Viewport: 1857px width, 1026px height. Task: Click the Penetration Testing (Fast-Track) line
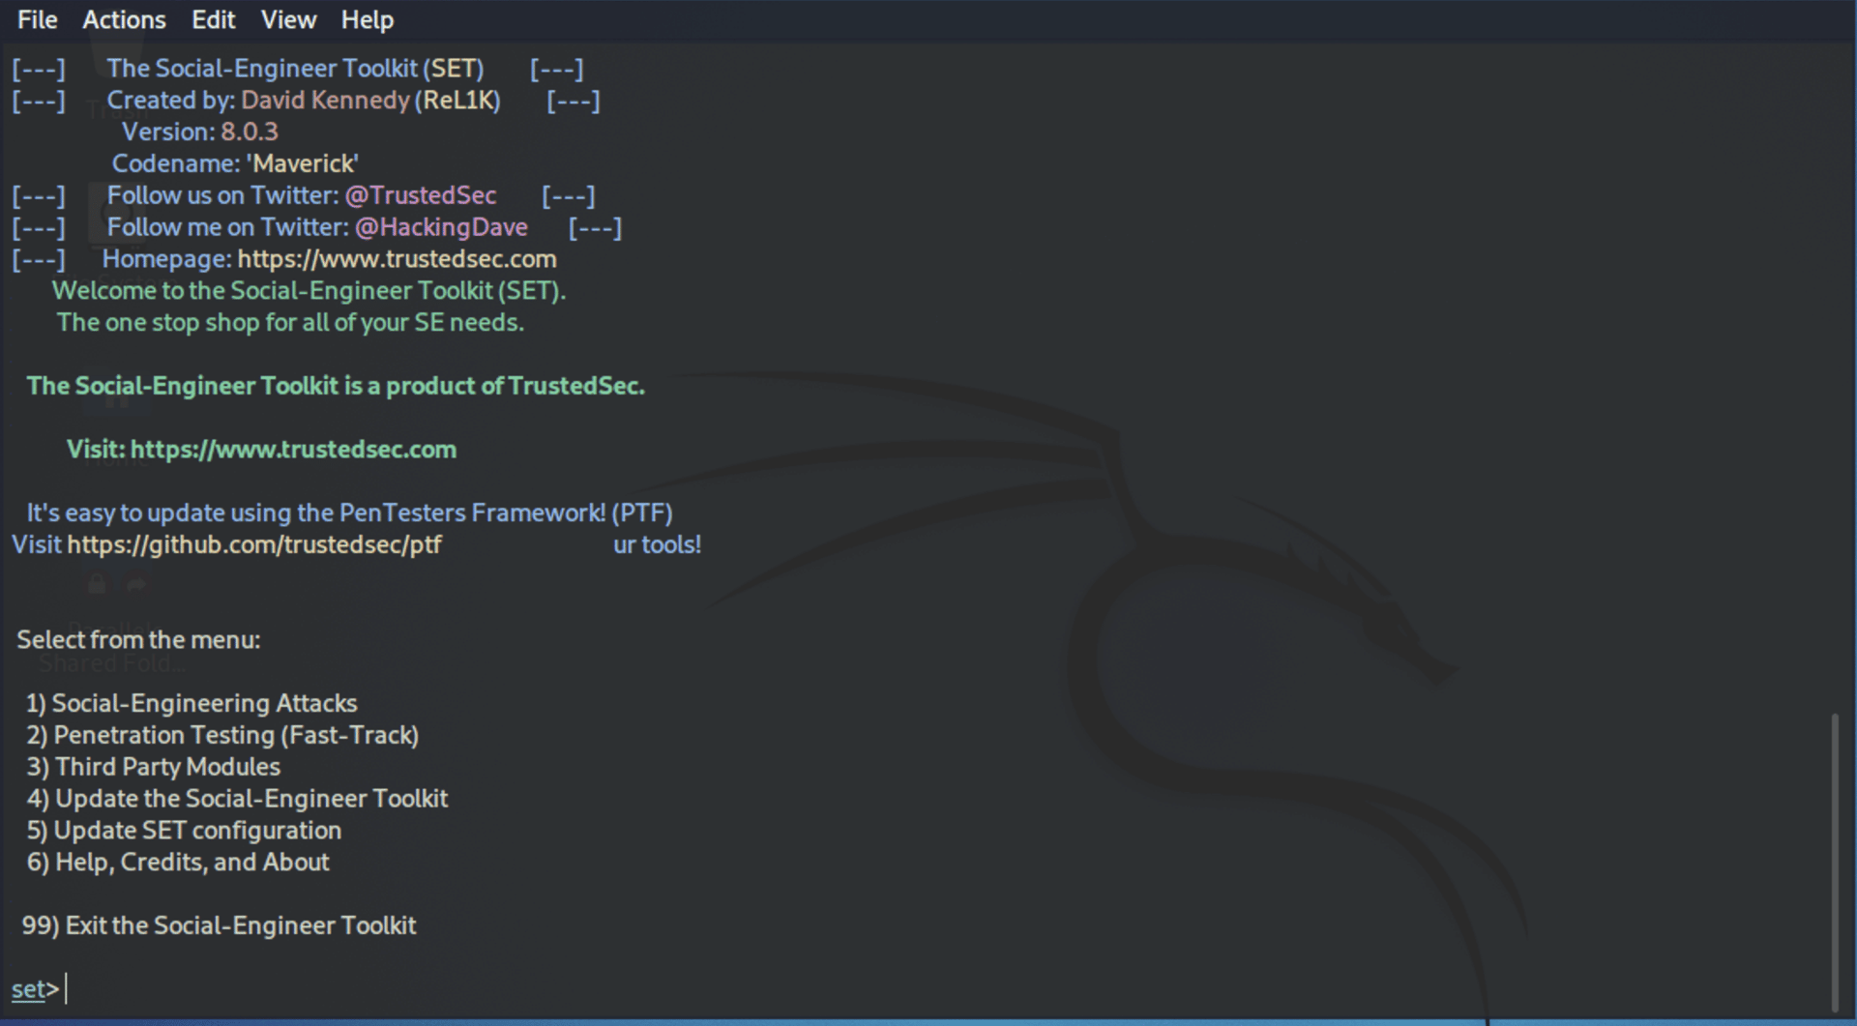(222, 735)
